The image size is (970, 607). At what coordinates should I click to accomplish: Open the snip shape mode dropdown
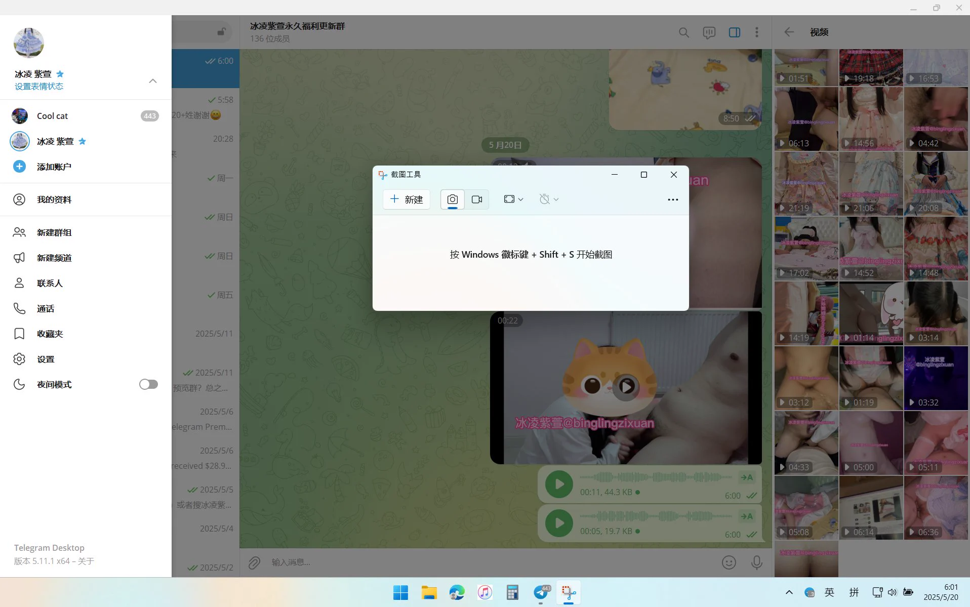[x=513, y=199]
